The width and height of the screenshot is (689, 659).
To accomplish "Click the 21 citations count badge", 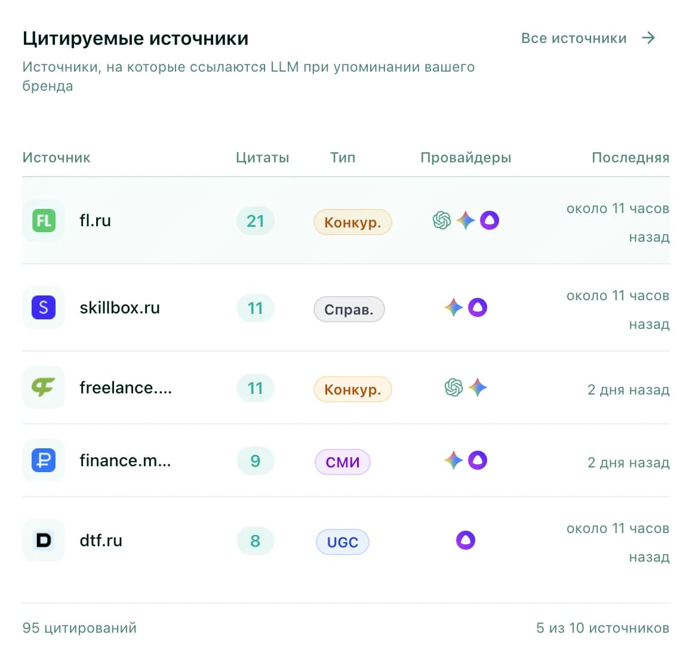I will pyautogui.click(x=256, y=221).
